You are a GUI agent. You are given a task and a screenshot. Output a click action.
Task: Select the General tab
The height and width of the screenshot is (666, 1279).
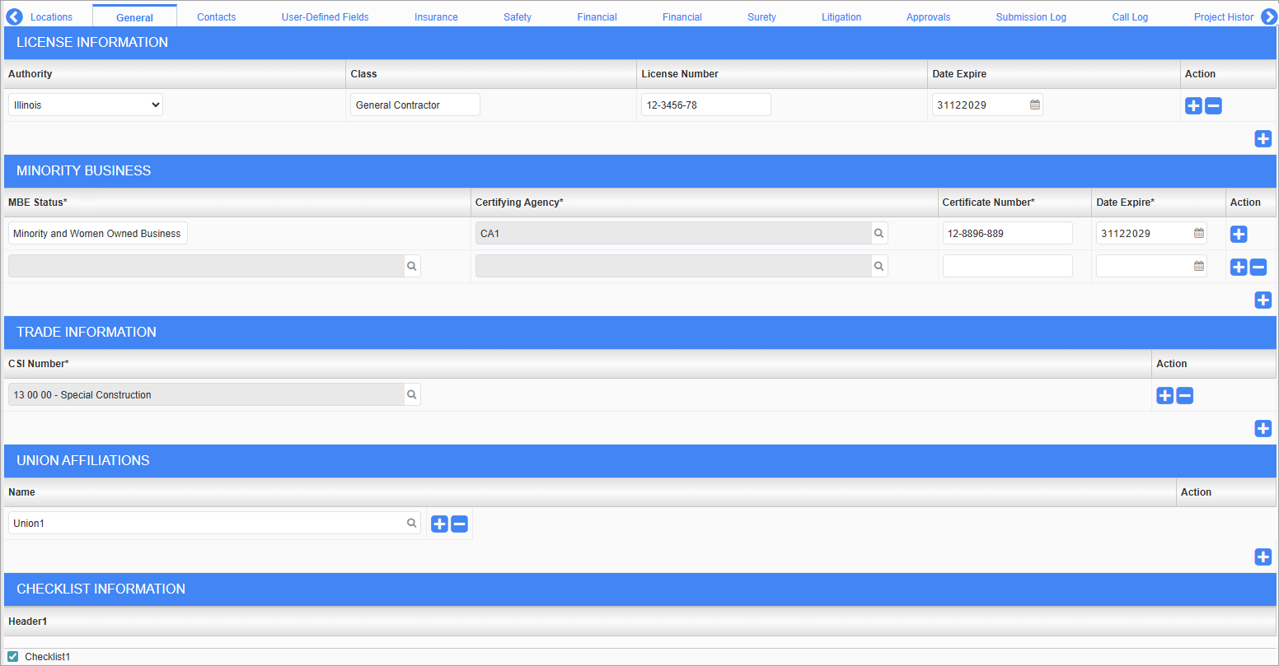(x=134, y=17)
